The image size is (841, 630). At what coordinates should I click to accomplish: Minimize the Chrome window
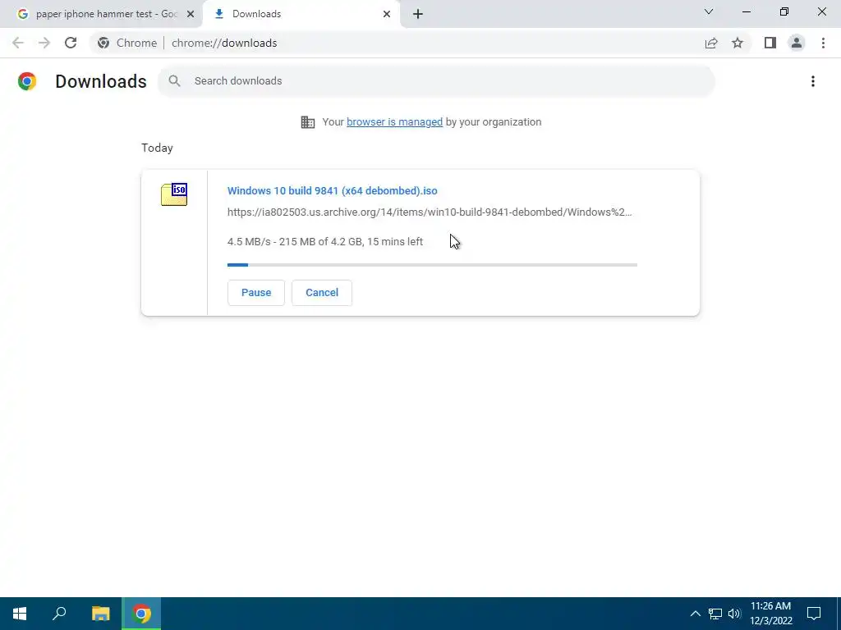click(x=747, y=11)
